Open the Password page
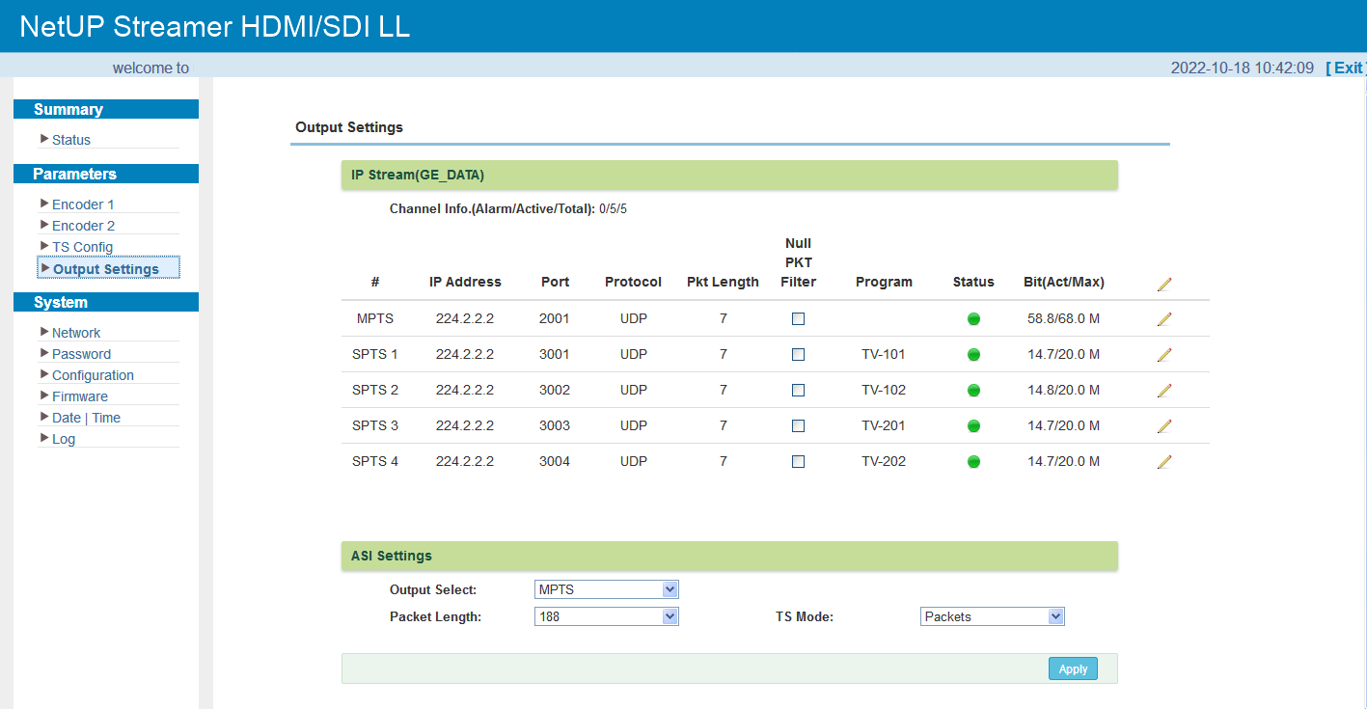Image resolution: width=1367 pixels, height=709 pixels. click(81, 354)
